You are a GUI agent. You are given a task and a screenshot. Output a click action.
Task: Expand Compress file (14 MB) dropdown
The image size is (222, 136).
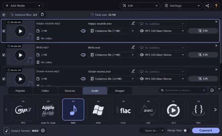click(112, 79)
